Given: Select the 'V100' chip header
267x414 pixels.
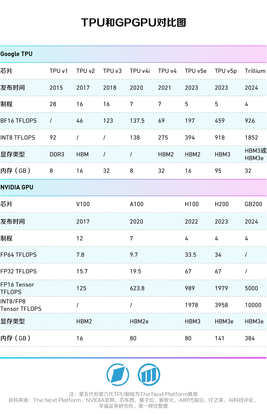Looking at the screenshot, I should click(x=83, y=204).
